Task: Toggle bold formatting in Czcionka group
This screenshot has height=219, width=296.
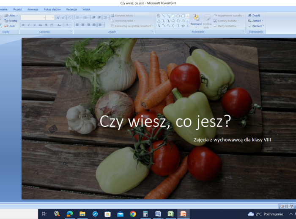Action: pyautogui.click(x=23, y=25)
